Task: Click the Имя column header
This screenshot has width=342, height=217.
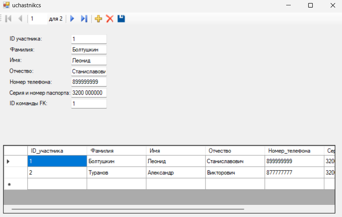Action: point(176,150)
